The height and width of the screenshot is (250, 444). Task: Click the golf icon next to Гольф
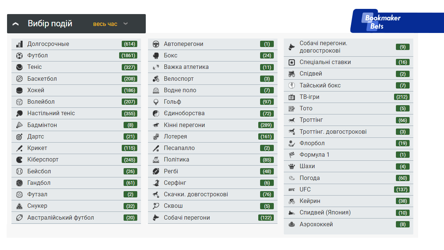156,102
